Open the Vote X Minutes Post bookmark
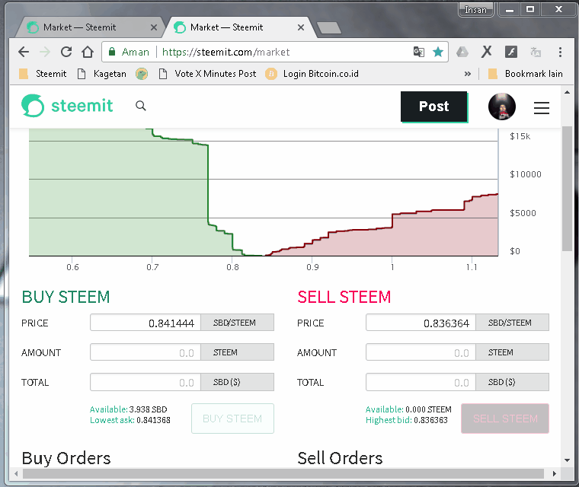Viewport: 579px width, 487px height. point(207,74)
